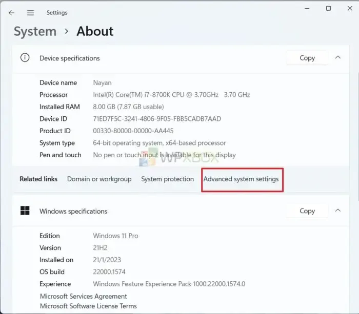Click the Related links label

[38, 179]
